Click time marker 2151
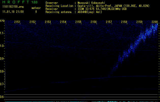The image size is (160, 102). click(x=17, y=22)
